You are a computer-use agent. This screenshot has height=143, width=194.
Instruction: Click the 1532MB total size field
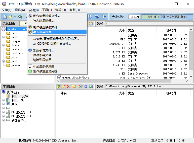click(x=134, y=17)
